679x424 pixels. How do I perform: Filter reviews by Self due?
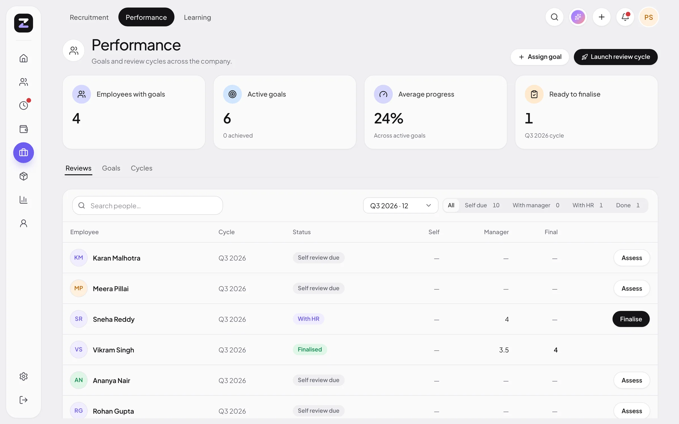pos(482,205)
